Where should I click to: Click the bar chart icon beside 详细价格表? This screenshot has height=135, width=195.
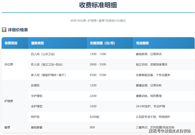pyautogui.click(x=4, y=30)
